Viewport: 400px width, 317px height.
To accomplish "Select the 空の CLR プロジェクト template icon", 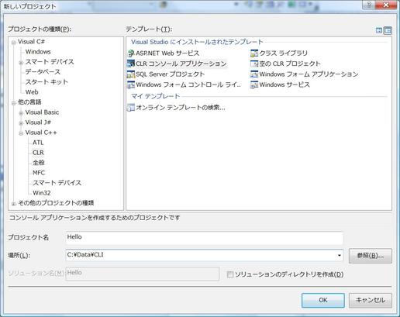I will click(254, 64).
